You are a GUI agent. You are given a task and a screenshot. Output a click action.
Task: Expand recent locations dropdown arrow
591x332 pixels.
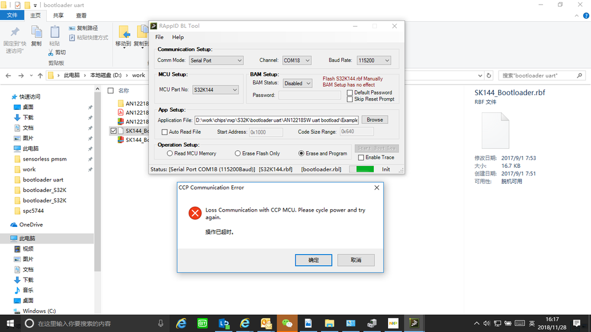31,76
